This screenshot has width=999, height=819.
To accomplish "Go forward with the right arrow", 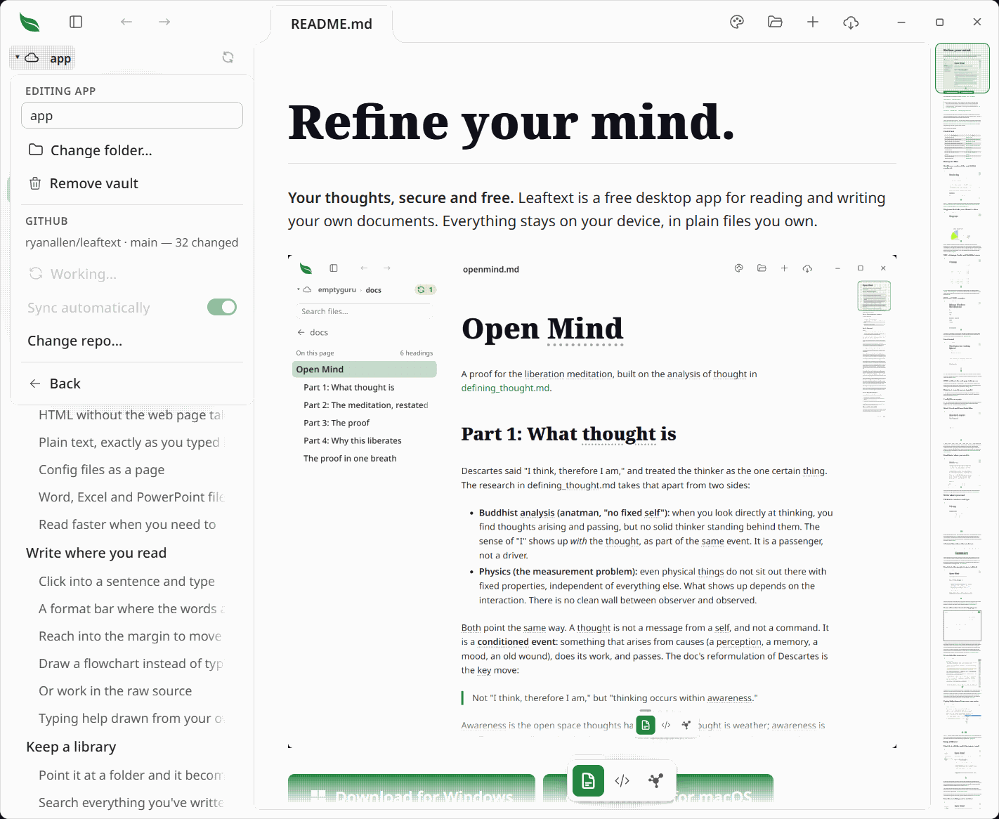I will click(164, 22).
